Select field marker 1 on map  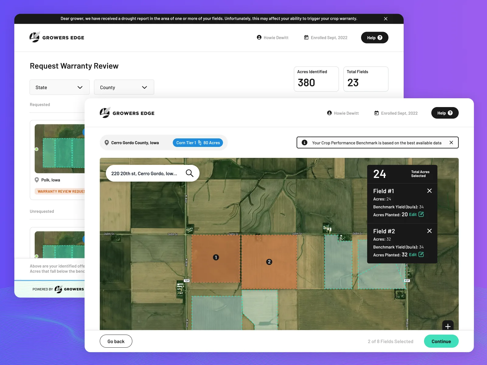[216, 257]
